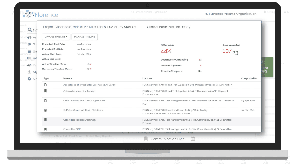Screen dimensions: 295x166
Task: Open Committee Process Document entry
Action: tap(80, 120)
